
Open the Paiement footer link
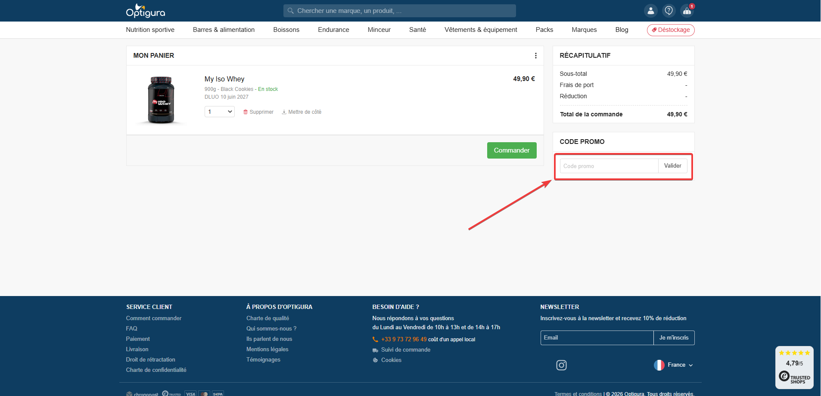click(x=138, y=339)
